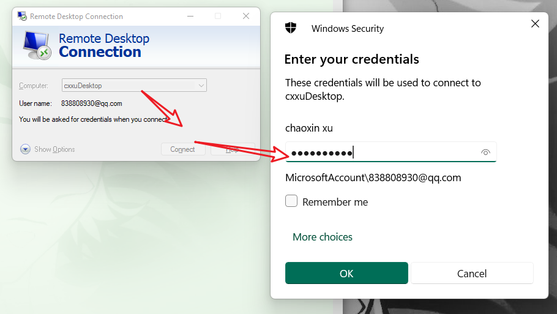
Task: Close the Windows Security dialog
Action: pos(535,24)
